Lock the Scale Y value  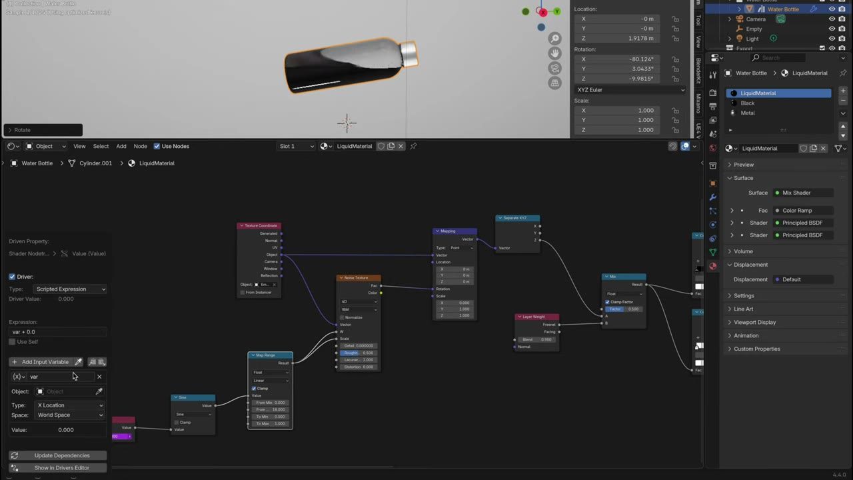pos(675,120)
